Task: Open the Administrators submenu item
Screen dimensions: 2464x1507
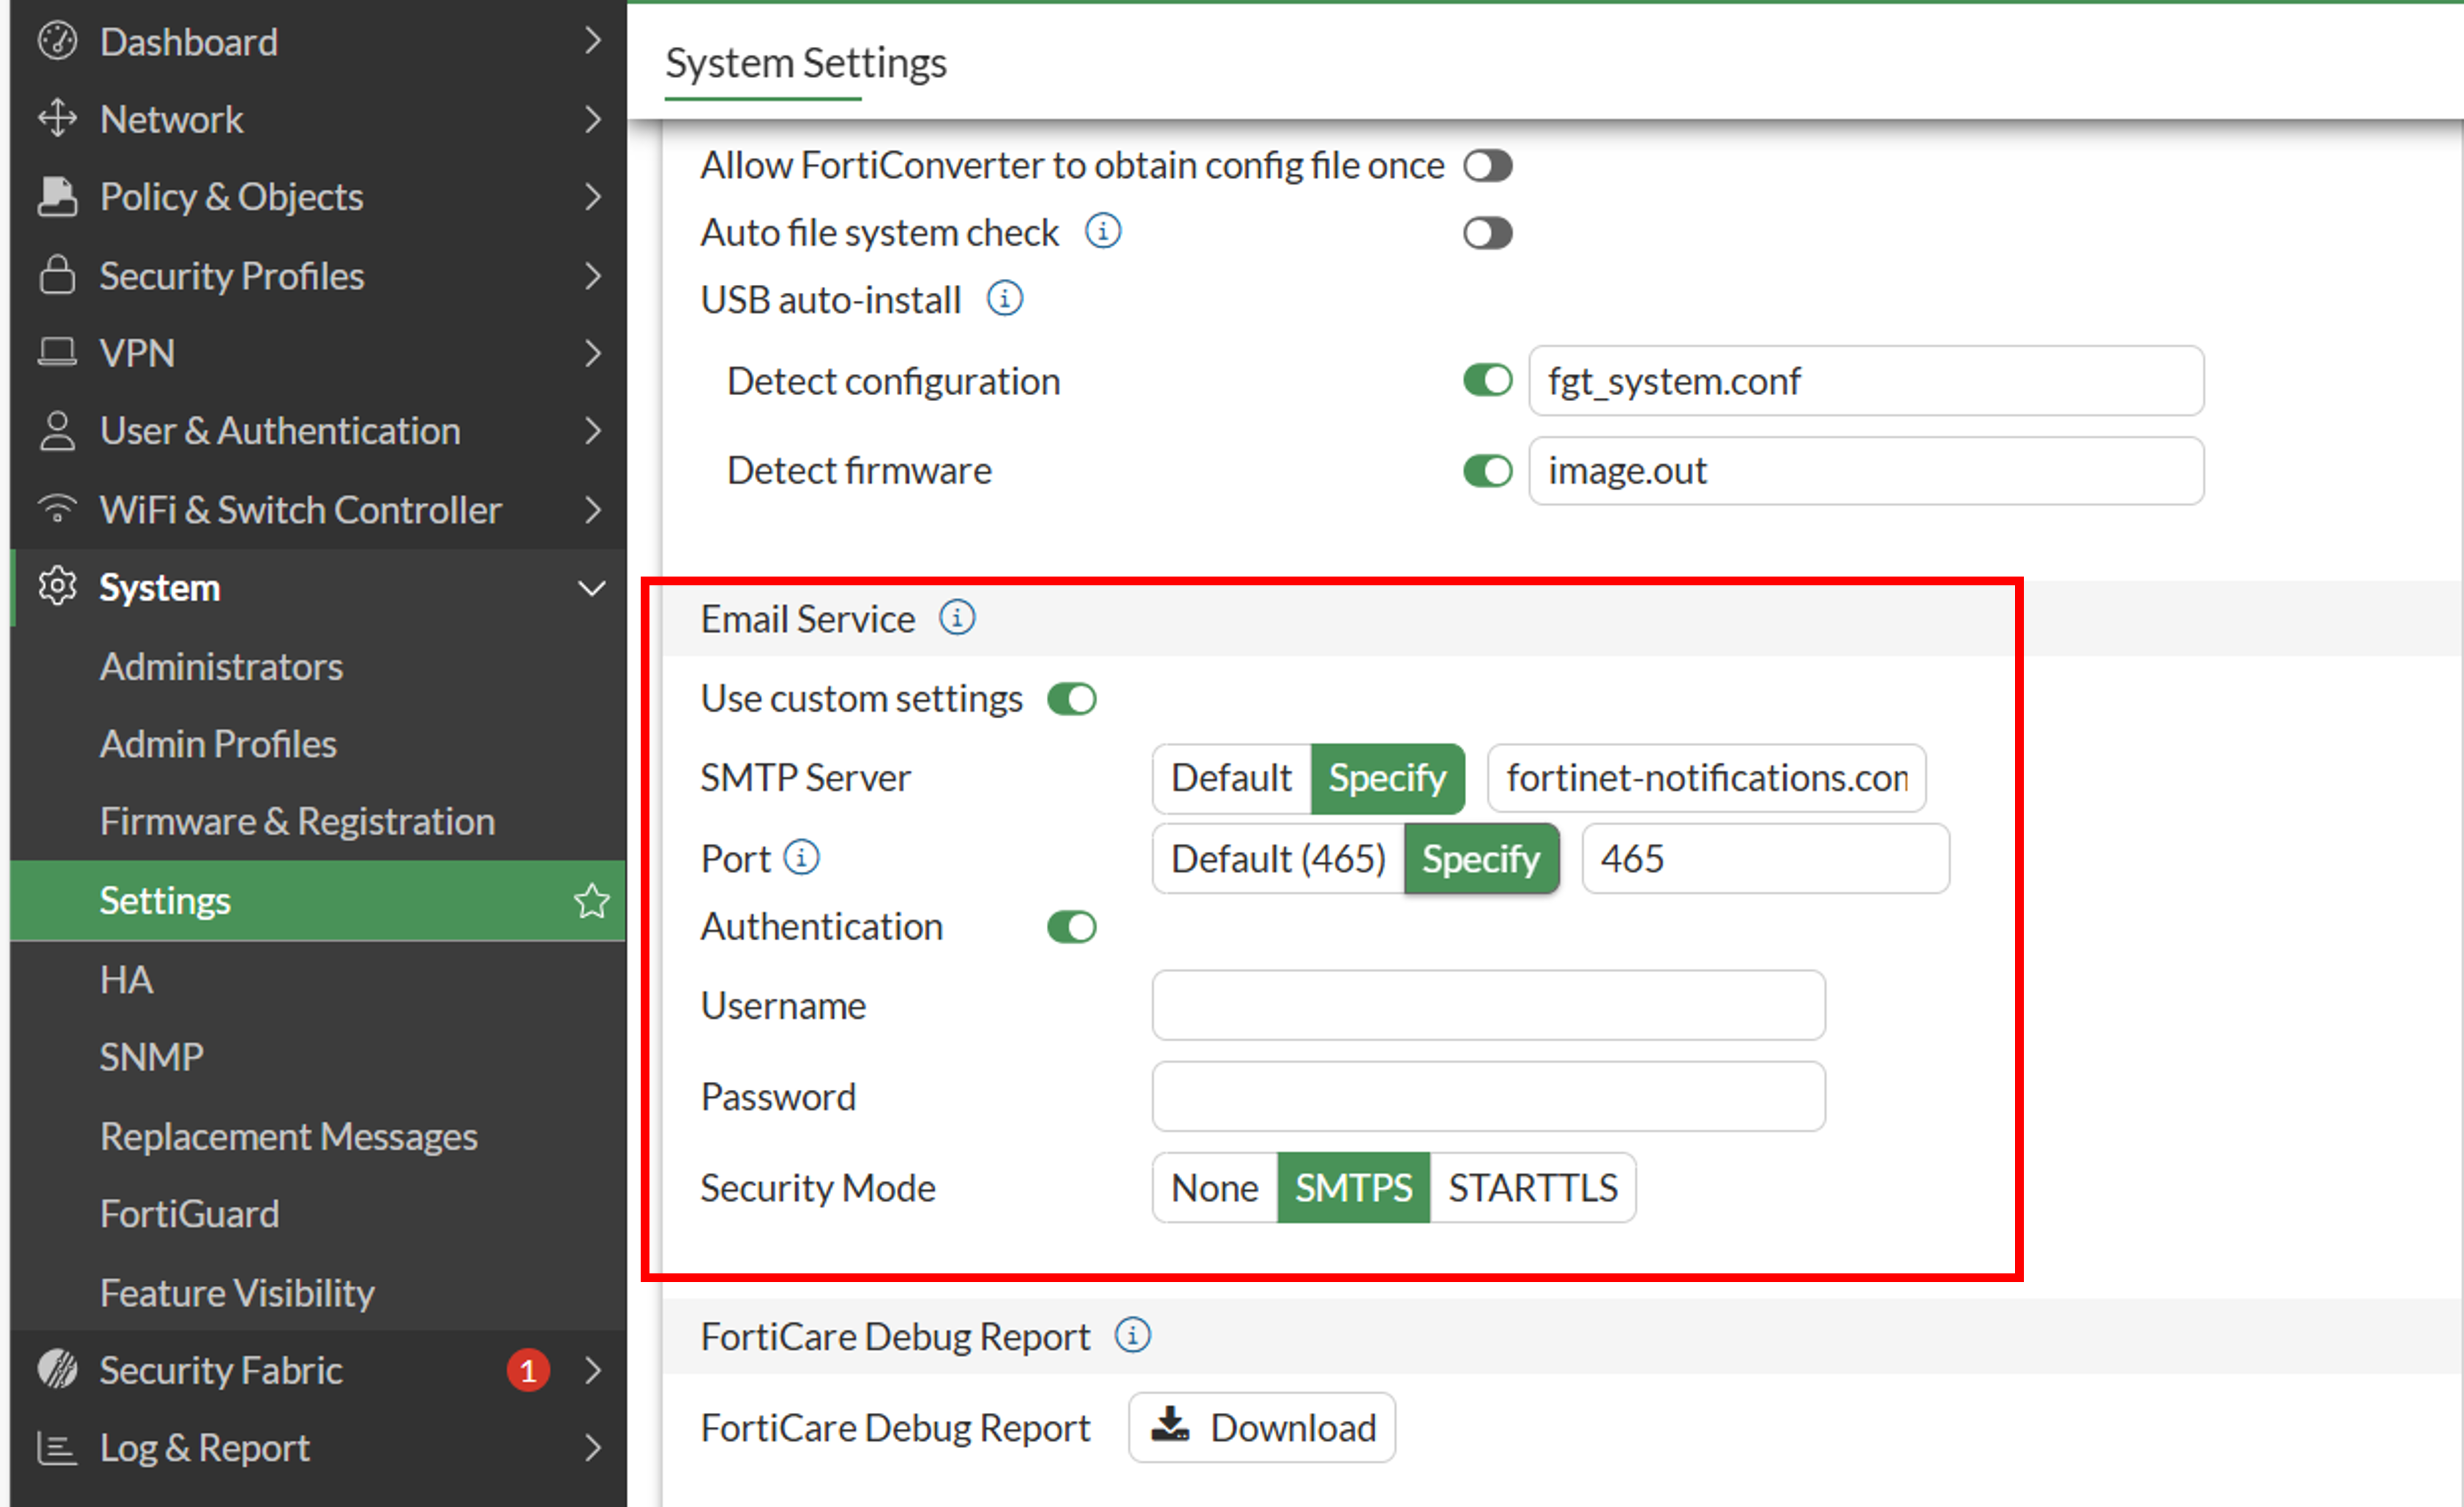Action: [221, 666]
